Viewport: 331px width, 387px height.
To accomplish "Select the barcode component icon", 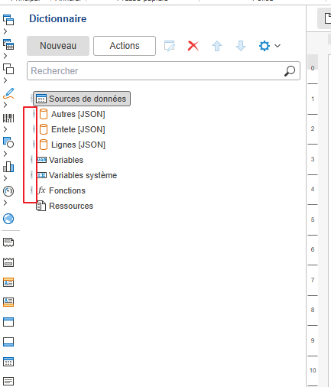I will pos(8,119).
